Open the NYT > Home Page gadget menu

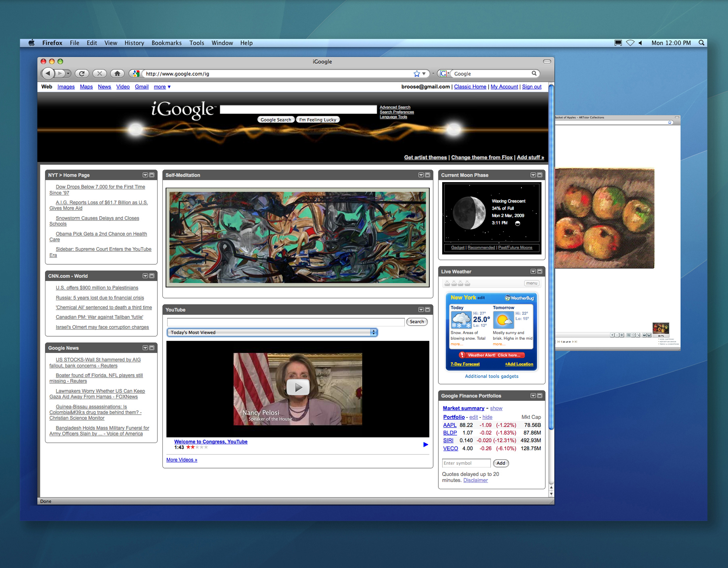(145, 175)
